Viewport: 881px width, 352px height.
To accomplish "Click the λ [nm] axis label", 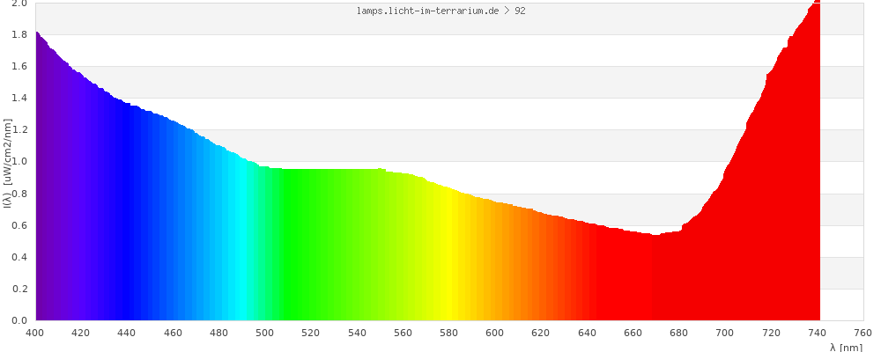I will coord(846,348).
